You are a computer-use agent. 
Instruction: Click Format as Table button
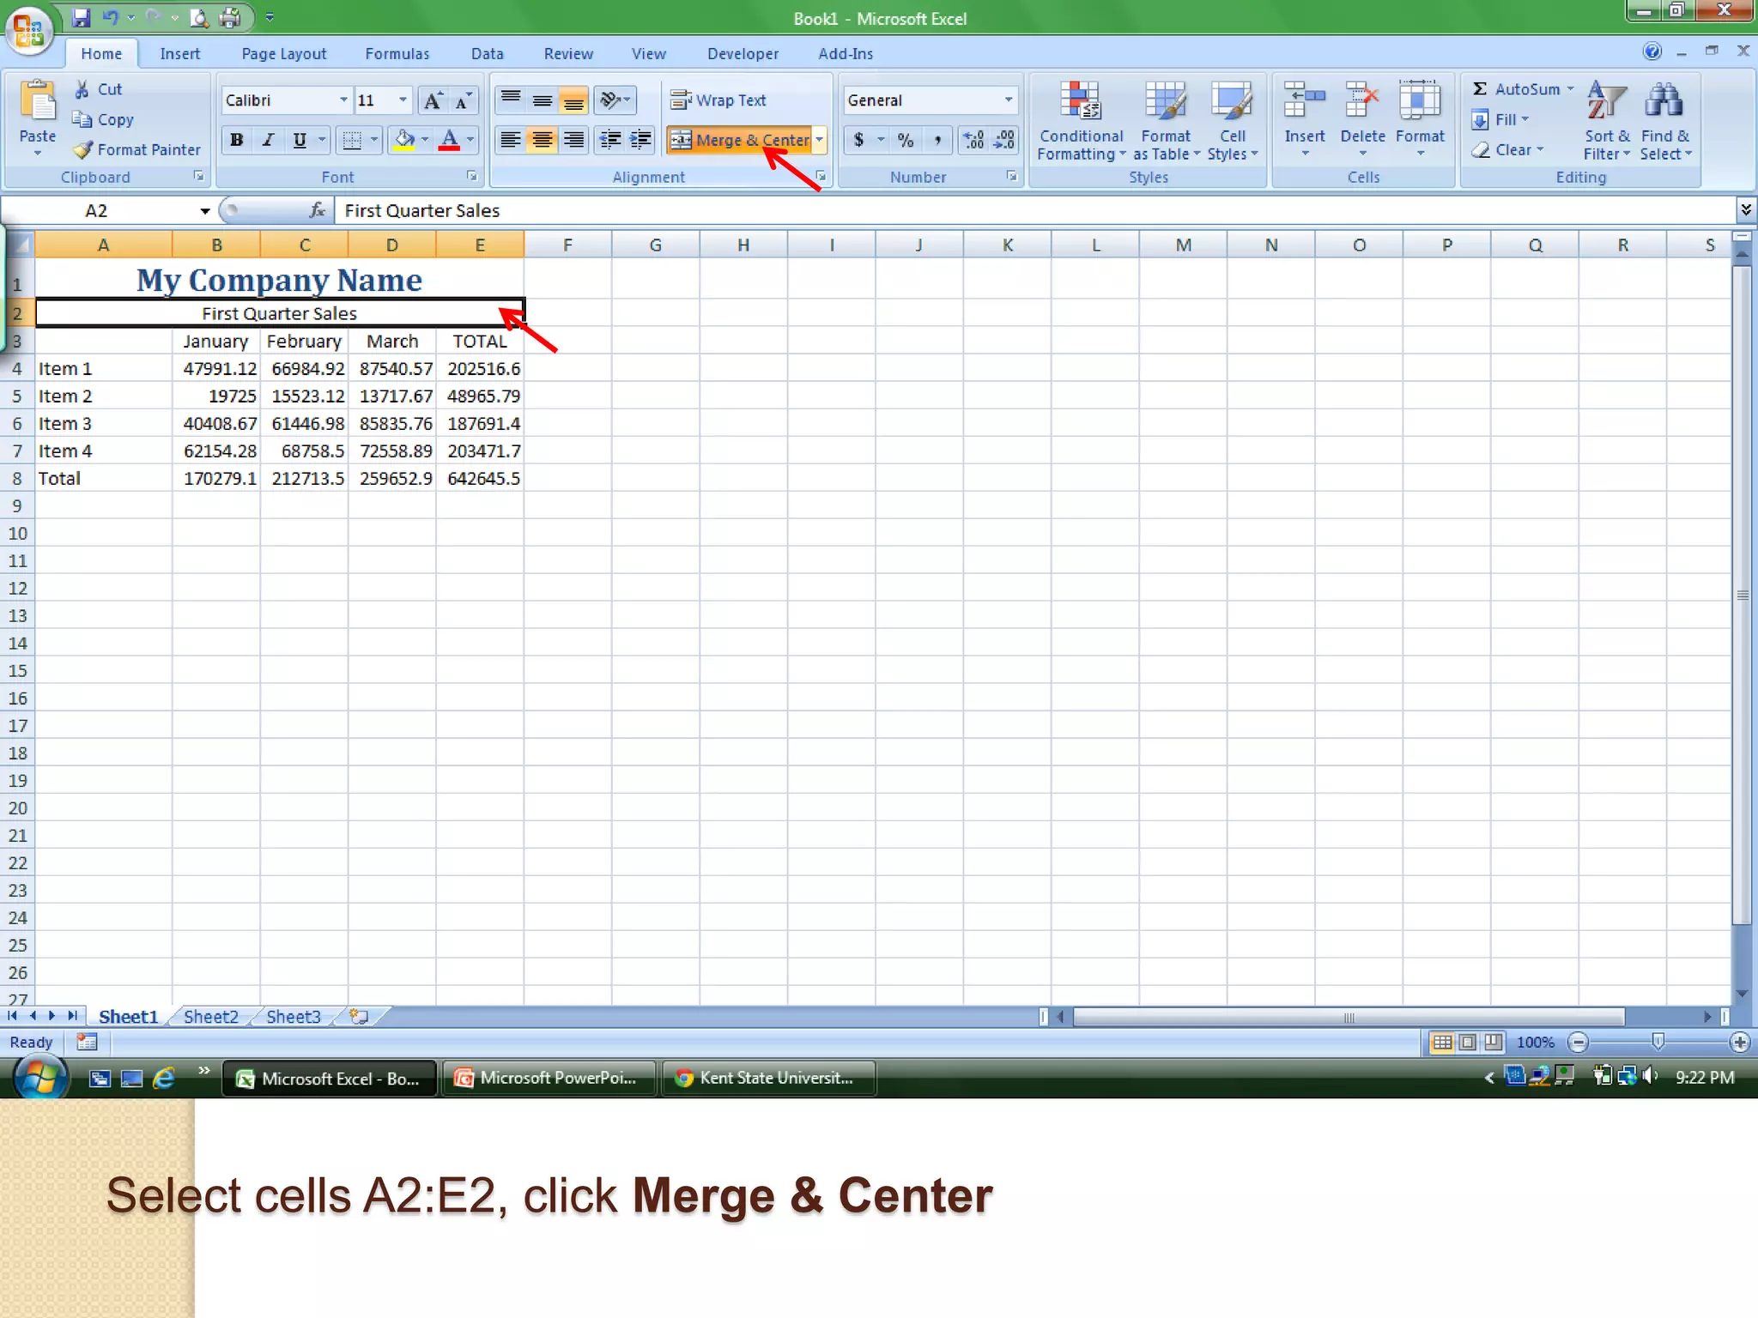(1165, 121)
